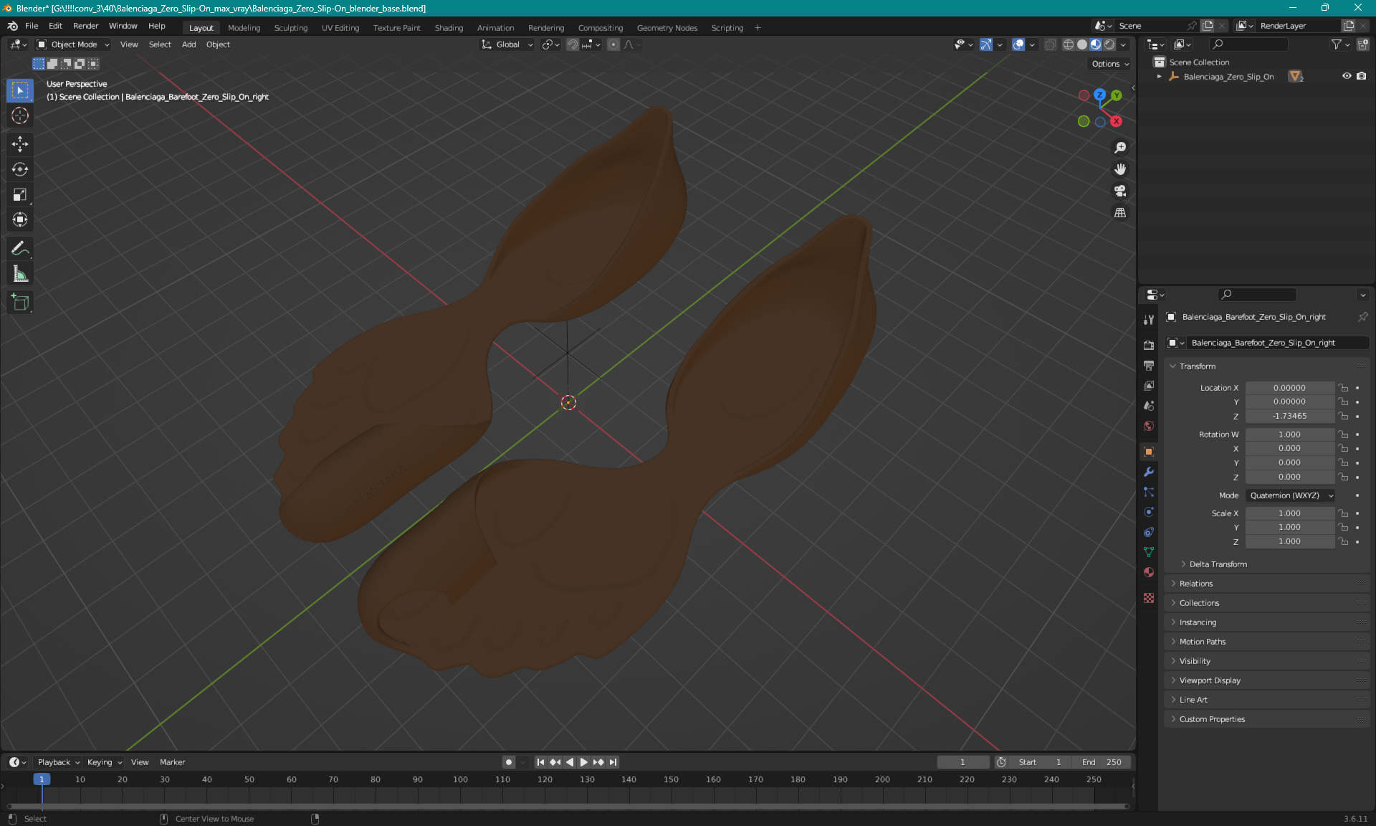Open the viewport Add menu
The height and width of the screenshot is (826, 1376).
click(188, 44)
